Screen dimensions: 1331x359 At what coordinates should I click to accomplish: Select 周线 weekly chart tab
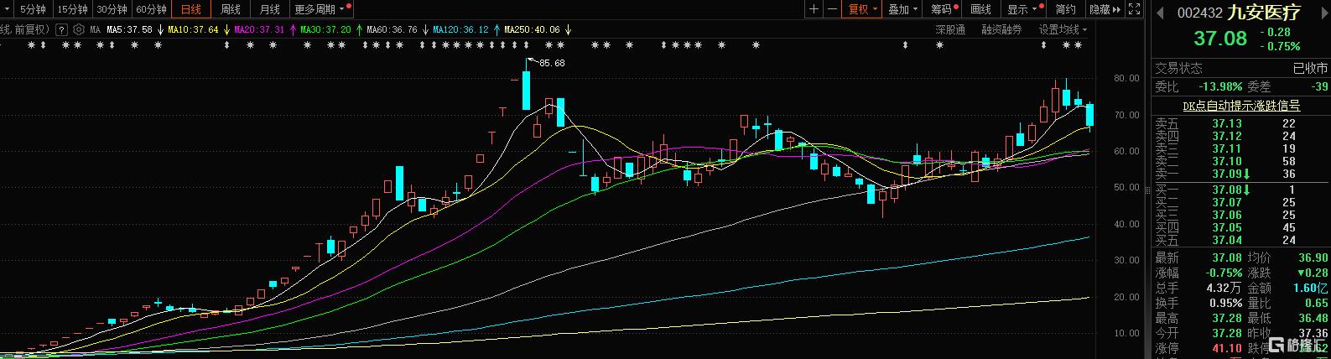[230, 9]
